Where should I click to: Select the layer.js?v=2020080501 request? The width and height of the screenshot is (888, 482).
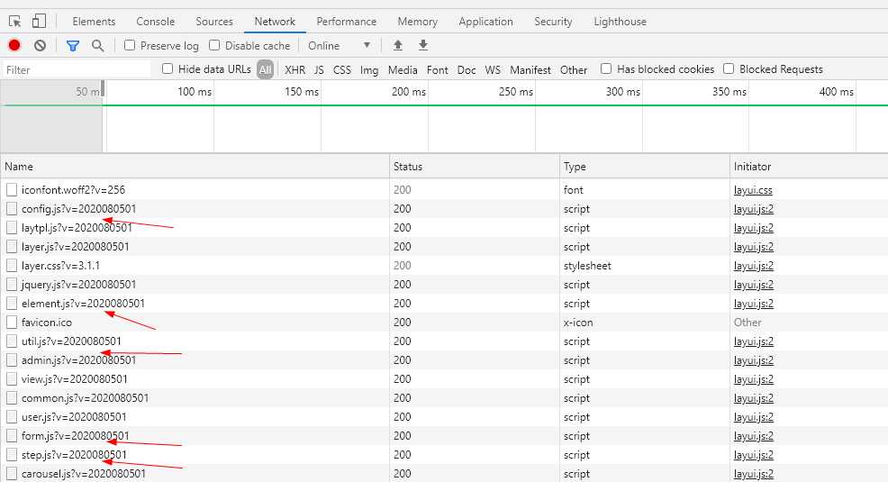pyautogui.click(x=76, y=246)
